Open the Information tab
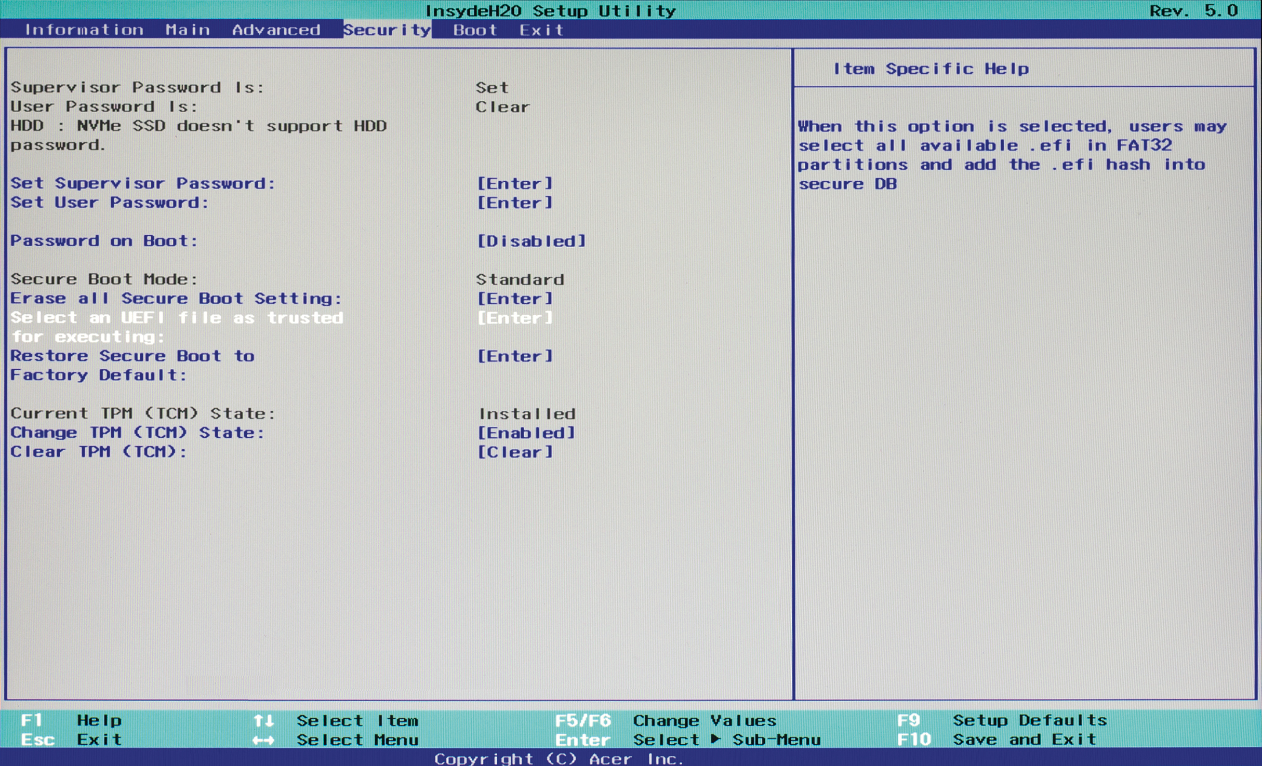 (x=84, y=30)
